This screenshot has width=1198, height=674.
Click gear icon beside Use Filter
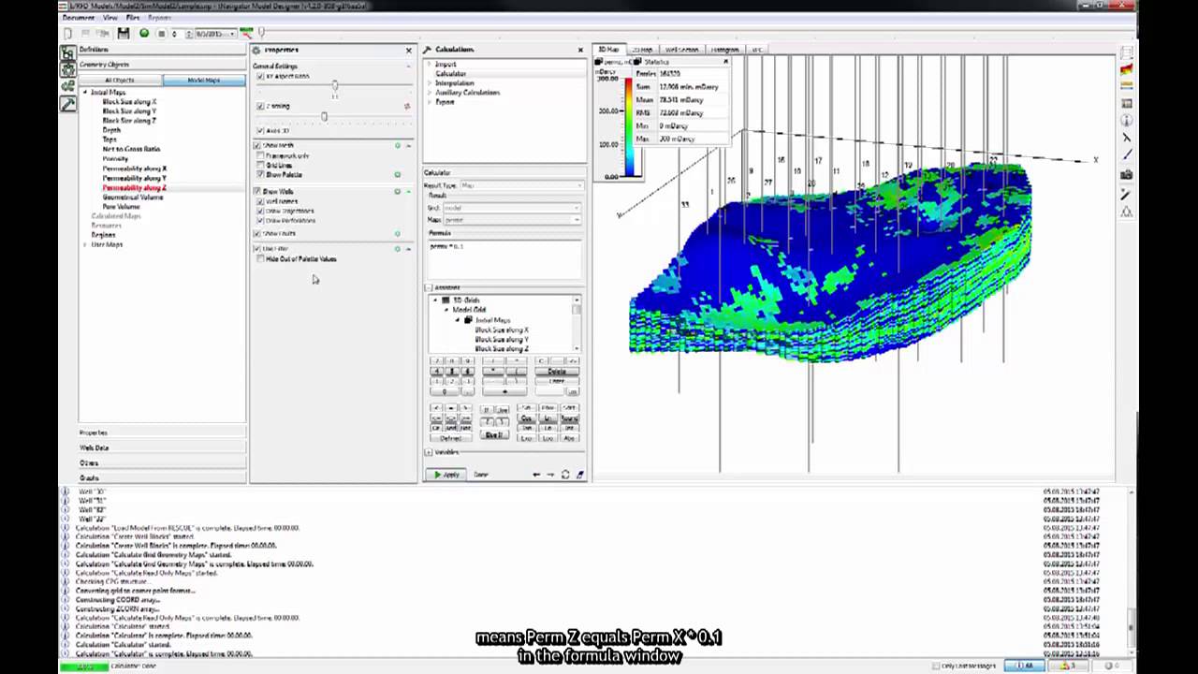397,248
